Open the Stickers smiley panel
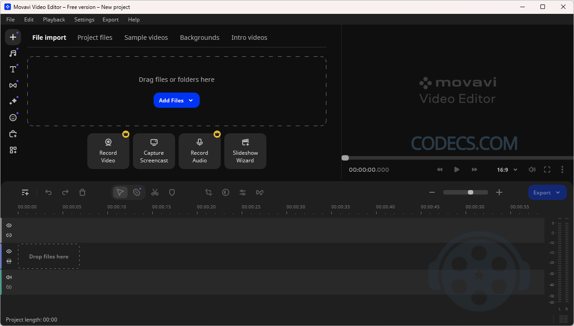Screen dimensions: 574x326 [13, 118]
